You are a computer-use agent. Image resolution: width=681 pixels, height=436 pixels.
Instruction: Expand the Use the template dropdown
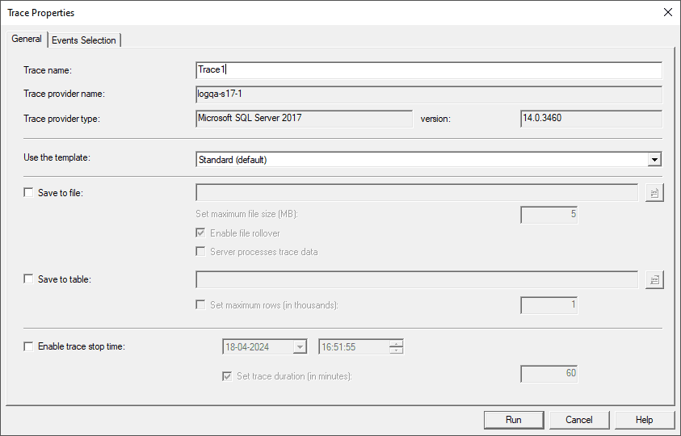point(654,160)
